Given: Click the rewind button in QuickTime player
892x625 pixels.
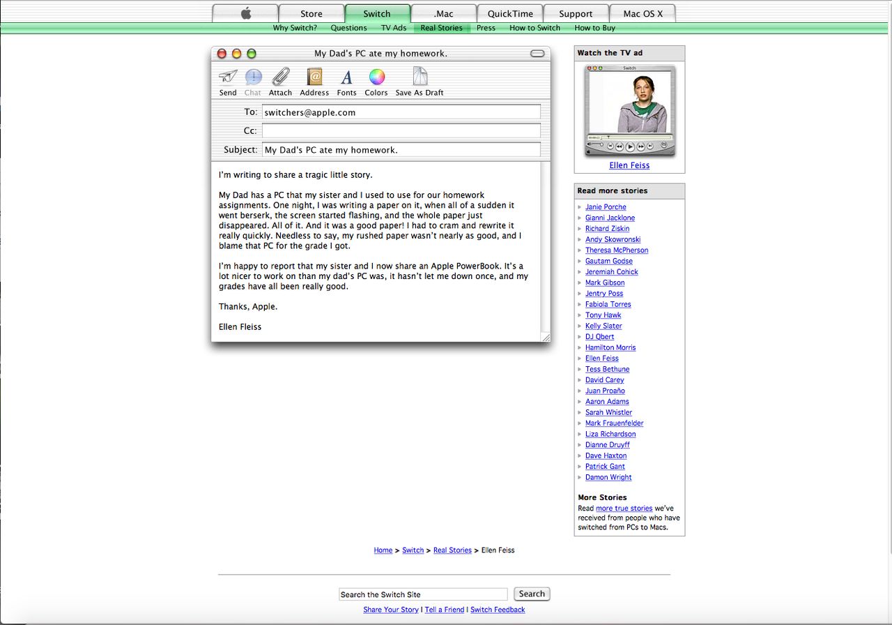Looking at the screenshot, I should [x=619, y=146].
